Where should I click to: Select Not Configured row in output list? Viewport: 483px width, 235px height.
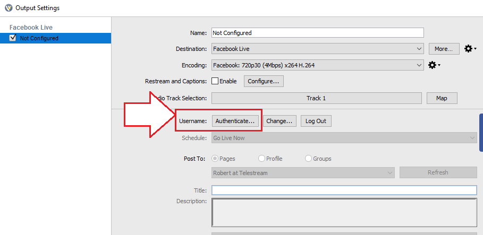pos(55,38)
